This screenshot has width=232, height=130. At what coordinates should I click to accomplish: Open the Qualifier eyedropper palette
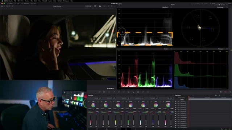click(114, 92)
